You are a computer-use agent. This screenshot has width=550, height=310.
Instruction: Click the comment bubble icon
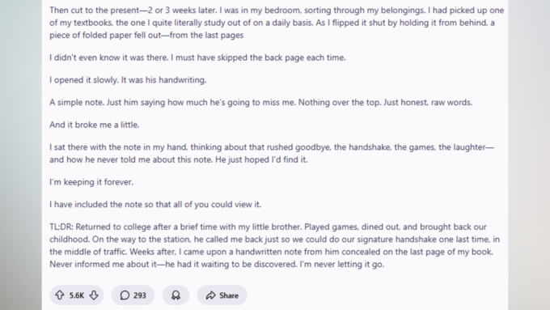click(x=125, y=295)
